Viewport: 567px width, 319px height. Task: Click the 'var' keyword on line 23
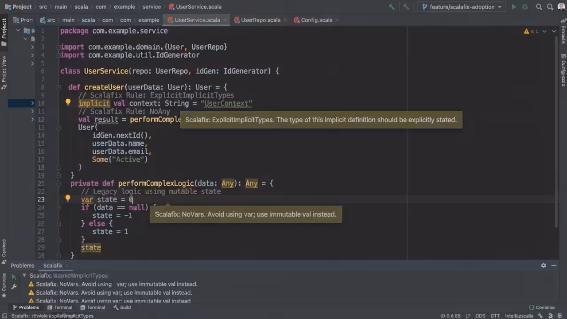(x=87, y=199)
